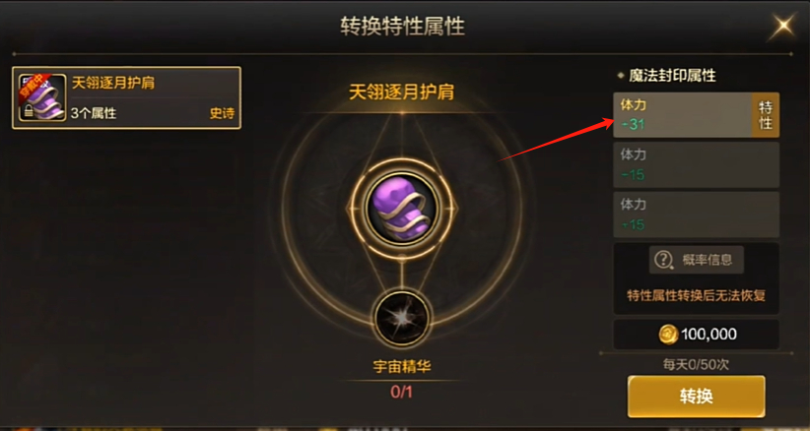Click the 天翎逐月护肩 item thumbnail in the list

41,98
